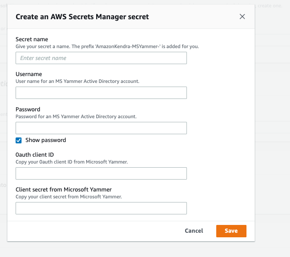
Task: Click the 'Oauth client ID' label
Action: pos(35,154)
